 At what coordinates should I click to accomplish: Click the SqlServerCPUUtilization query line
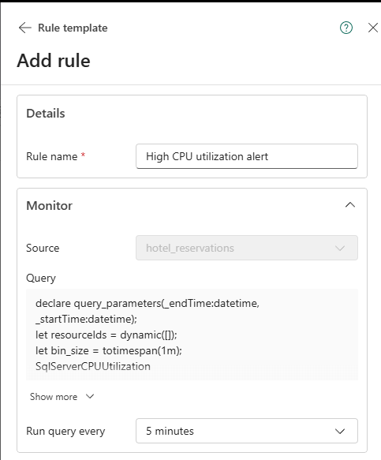pyautogui.click(x=93, y=366)
